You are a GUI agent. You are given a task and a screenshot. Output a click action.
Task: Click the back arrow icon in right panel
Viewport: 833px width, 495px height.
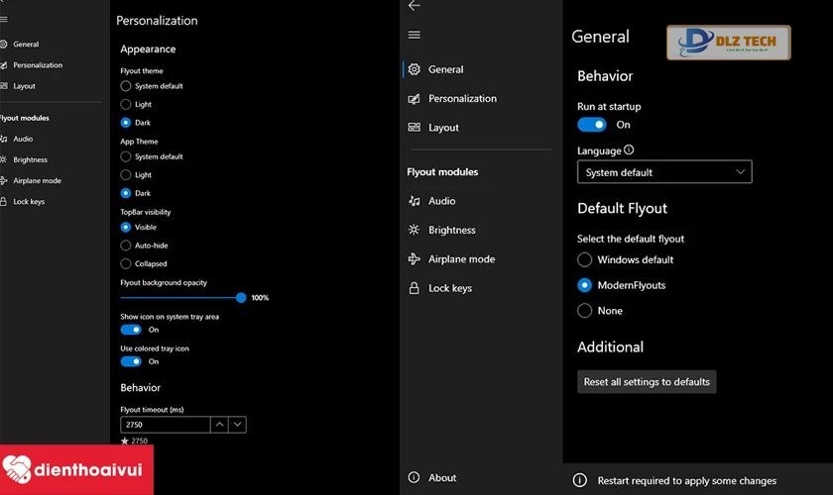click(415, 6)
